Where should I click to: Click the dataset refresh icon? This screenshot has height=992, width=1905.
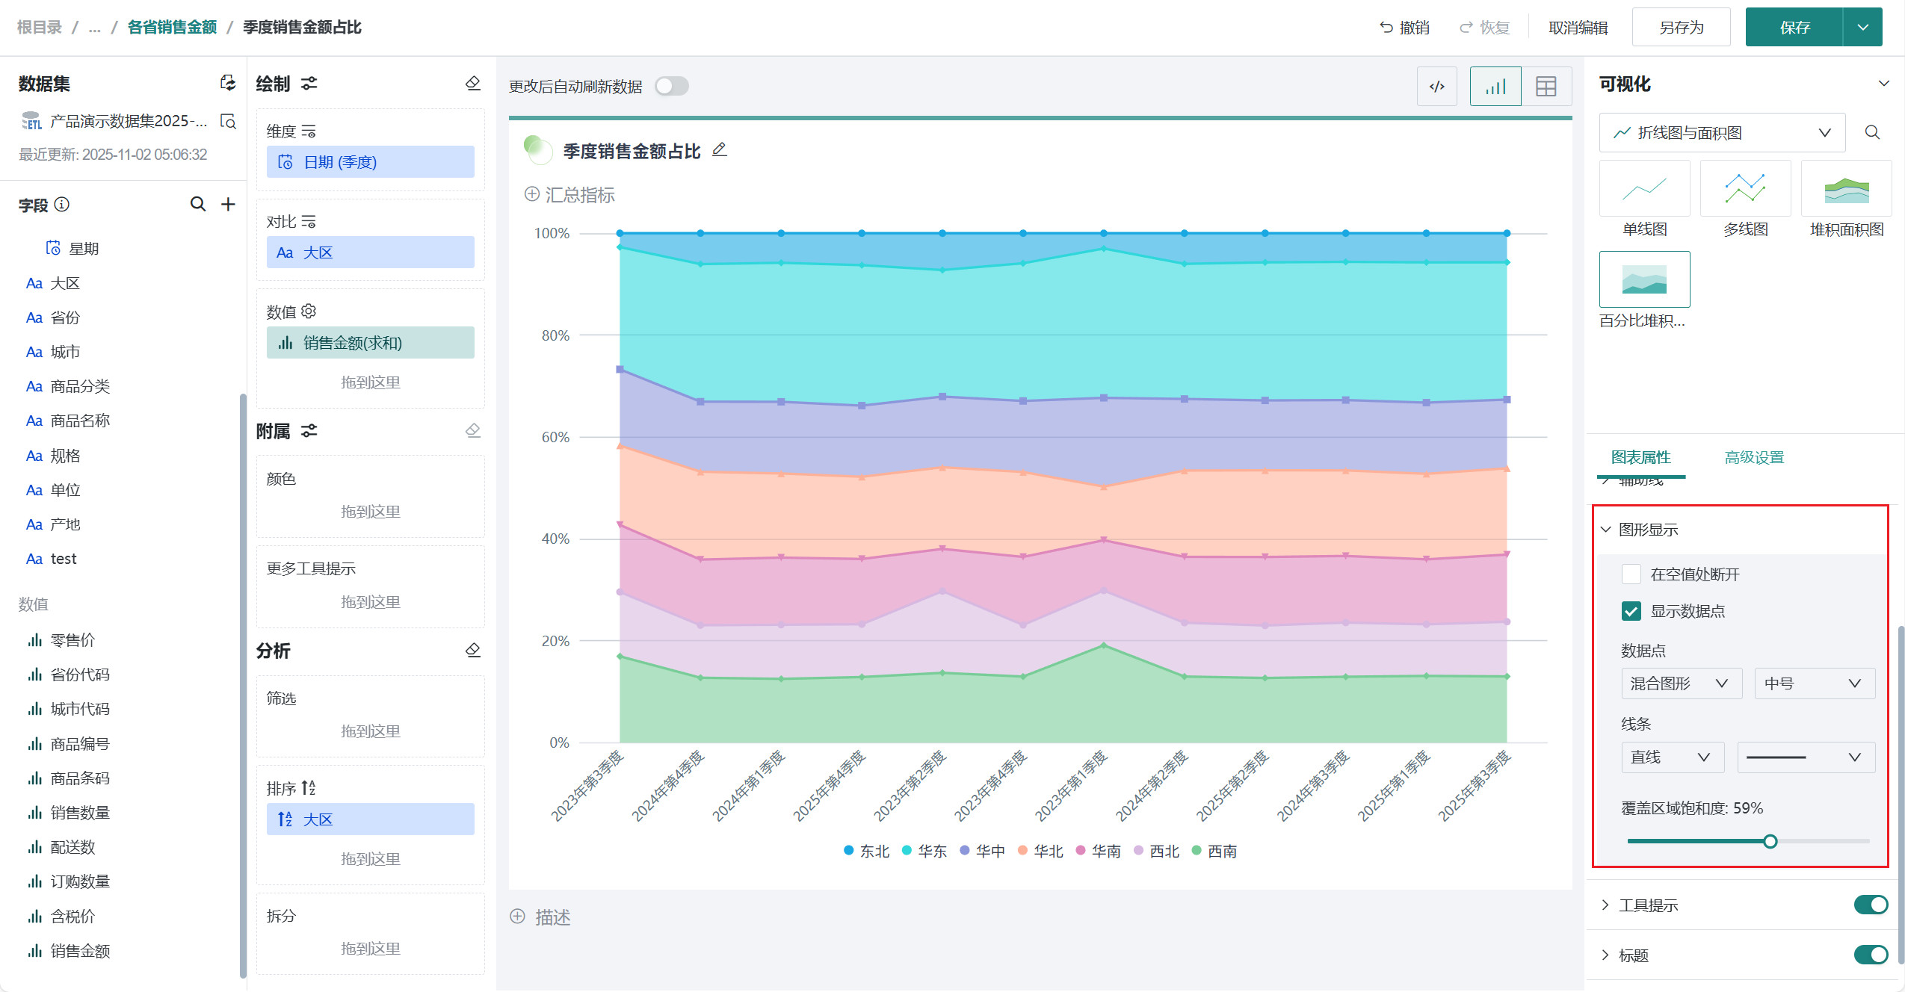[x=228, y=83]
